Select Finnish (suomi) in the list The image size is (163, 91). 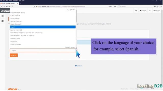43,39
